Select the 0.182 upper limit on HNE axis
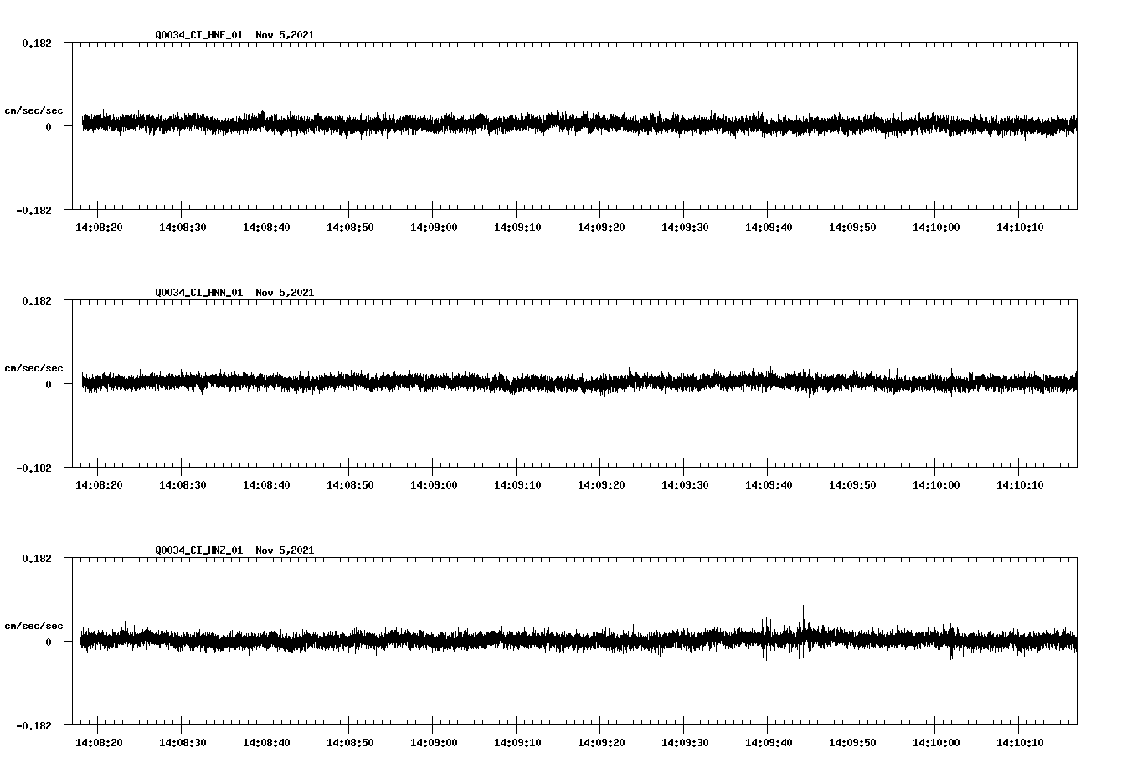The height and width of the screenshot is (773, 1137). (36, 43)
